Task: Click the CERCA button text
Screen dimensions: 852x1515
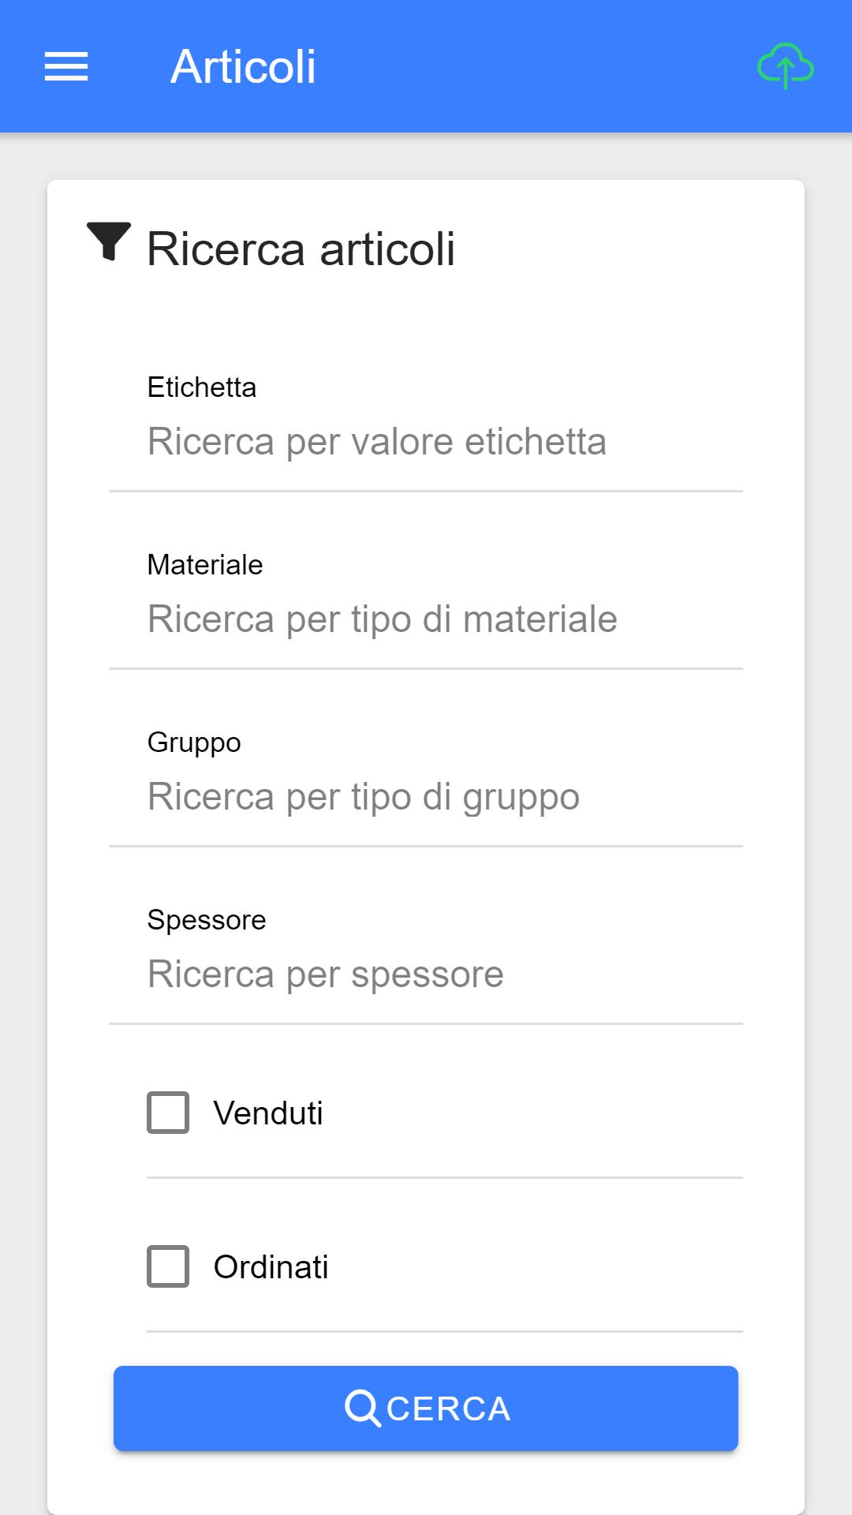Action: [449, 1409]
